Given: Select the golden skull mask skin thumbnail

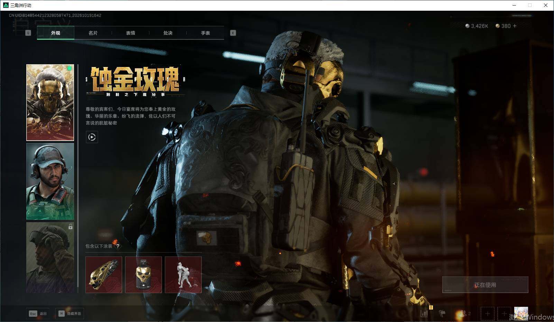Looking at the screenshot, I should (x=50, y=103).
